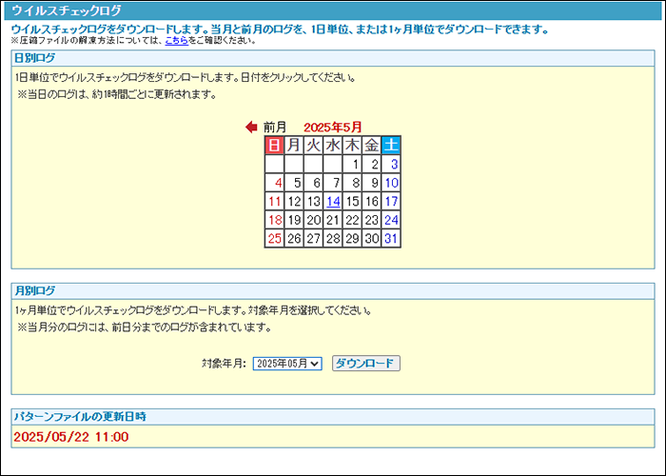This screenshot has height=476, width=666.
Task: Click the 対象年月: label
Action: 224,364
